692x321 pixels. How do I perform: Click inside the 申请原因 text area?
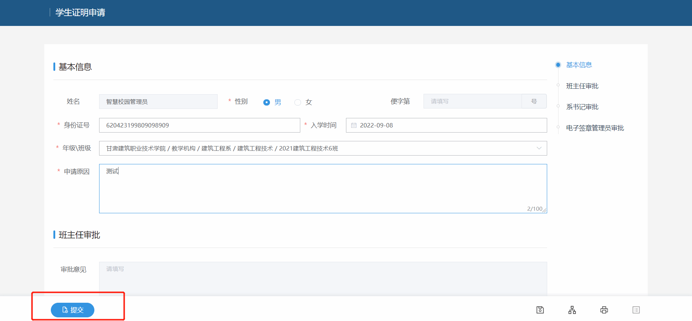323,188
